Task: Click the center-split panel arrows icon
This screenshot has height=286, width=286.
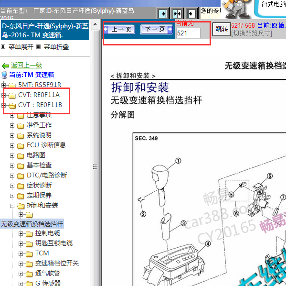Action: [177, 14]
